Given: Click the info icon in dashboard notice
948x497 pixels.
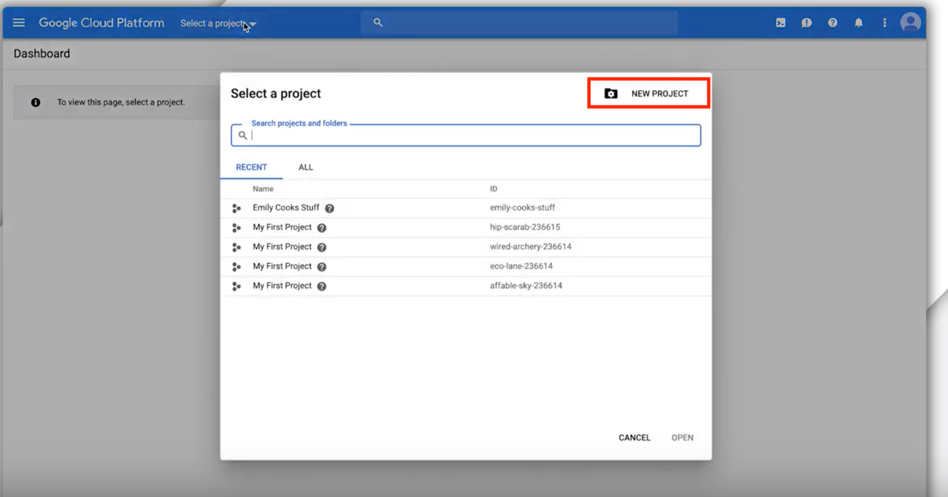Looking at the screenshot, I should coord(36,102).
